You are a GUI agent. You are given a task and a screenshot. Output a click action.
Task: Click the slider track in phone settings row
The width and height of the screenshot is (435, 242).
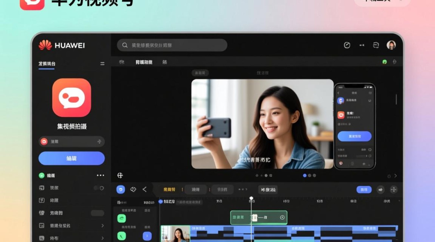(x=361, y=156)
